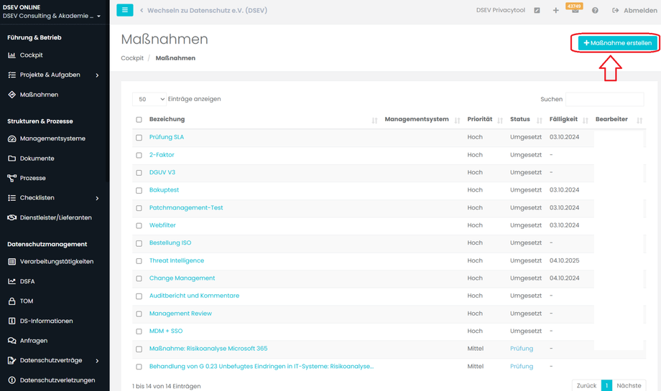Tick the checkbox beside Webfilter
Viewport: 661px width, 391px height.
click(x=139, y=226)
